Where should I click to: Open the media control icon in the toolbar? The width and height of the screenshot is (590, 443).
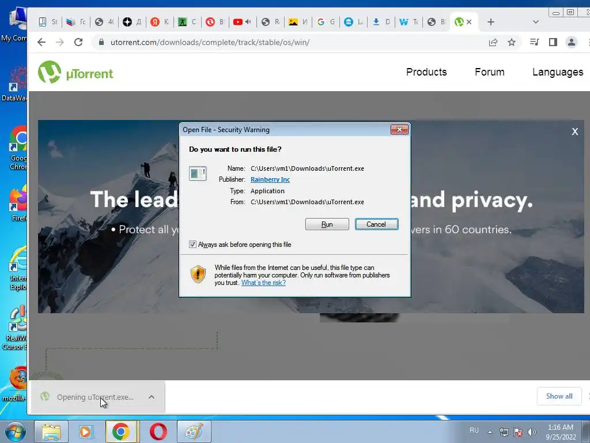534,42
